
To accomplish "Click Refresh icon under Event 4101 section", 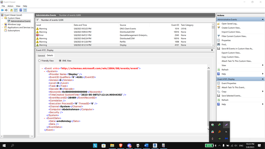I will coord(219,100).
